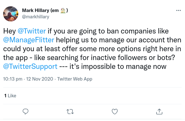Screen dimensions: 185x121
Task: Open the Twitter Web App source link
Action: click(75, 79)
